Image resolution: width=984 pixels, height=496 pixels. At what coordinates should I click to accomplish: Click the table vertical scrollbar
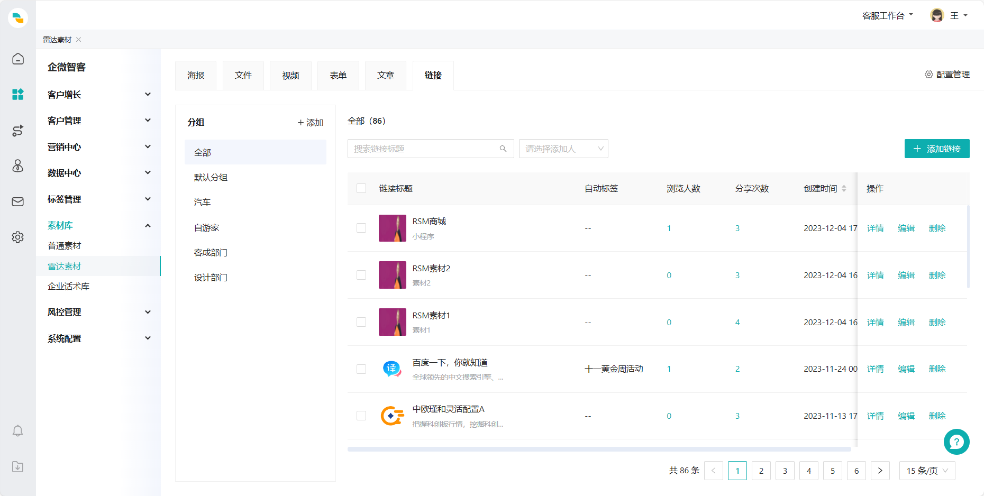[968, 246]
